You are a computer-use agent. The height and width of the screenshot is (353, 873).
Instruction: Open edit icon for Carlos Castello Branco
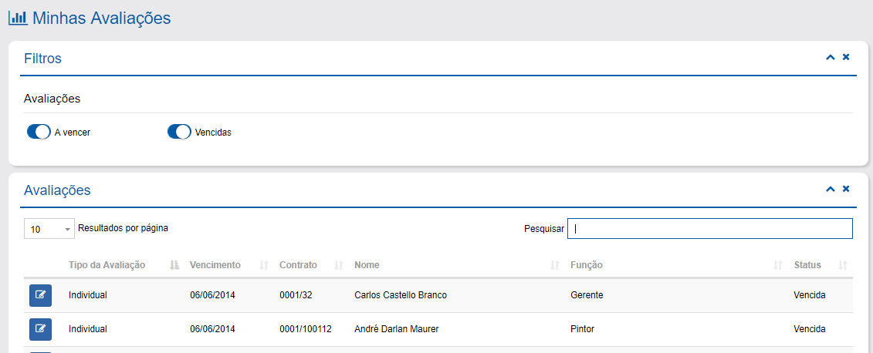tap(40, 295)
